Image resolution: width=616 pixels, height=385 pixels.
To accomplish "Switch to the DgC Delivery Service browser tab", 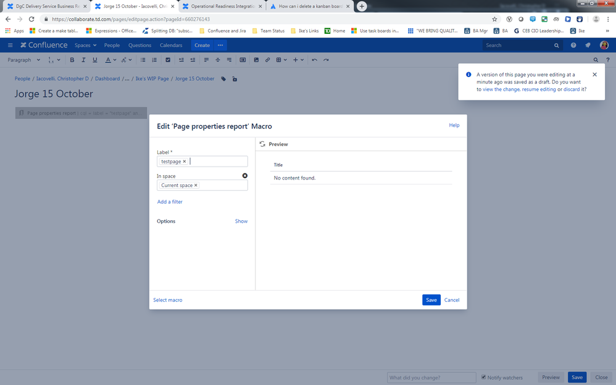I will 47,6.
